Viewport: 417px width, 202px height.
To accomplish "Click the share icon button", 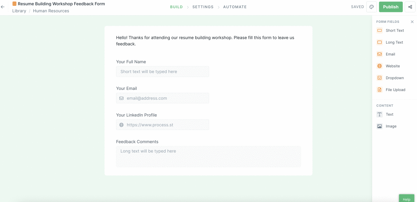I will click(410, 7).
